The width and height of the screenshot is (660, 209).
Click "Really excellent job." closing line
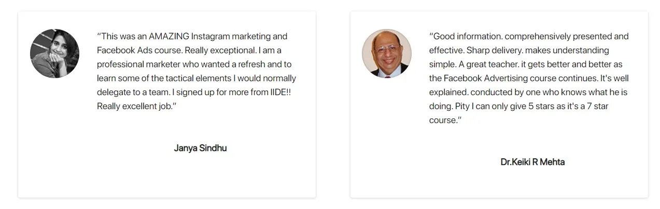click(x=136, y=106)
